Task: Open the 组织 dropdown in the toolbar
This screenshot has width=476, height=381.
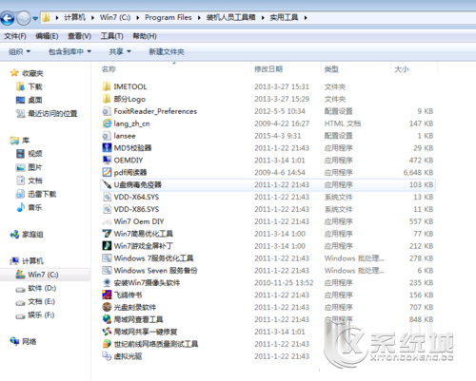Action: (19, 51)
